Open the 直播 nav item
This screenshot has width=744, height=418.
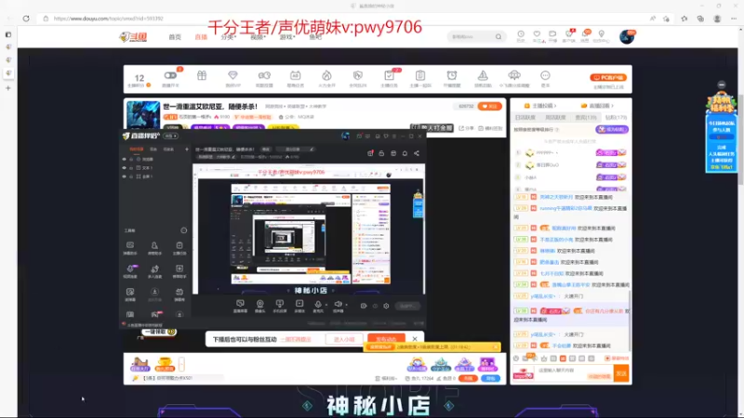click(201, 37)
